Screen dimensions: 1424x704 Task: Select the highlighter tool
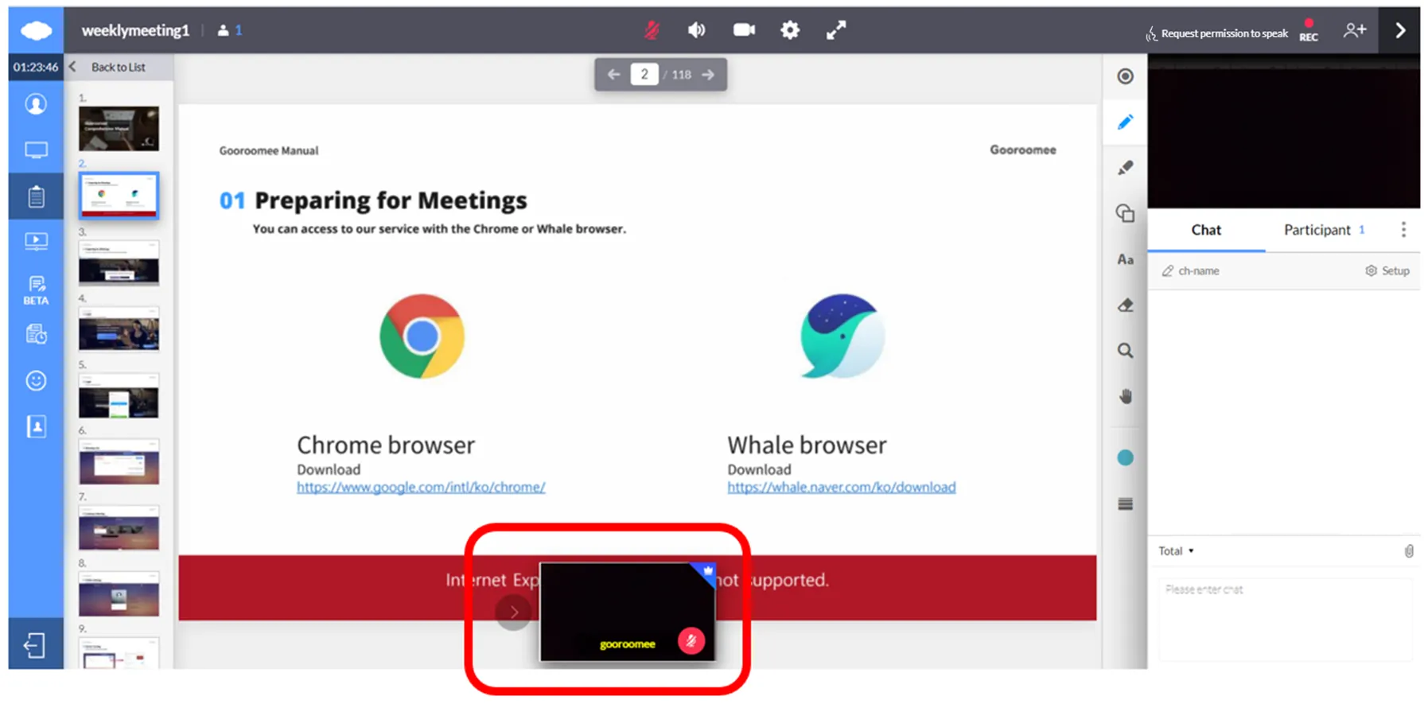(x=1125, y=168)
